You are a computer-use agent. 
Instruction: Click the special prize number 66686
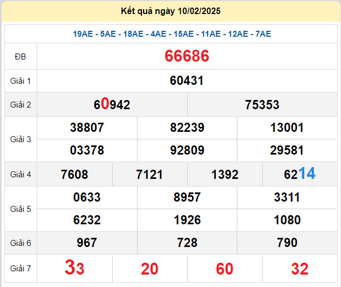click(187, 56)
